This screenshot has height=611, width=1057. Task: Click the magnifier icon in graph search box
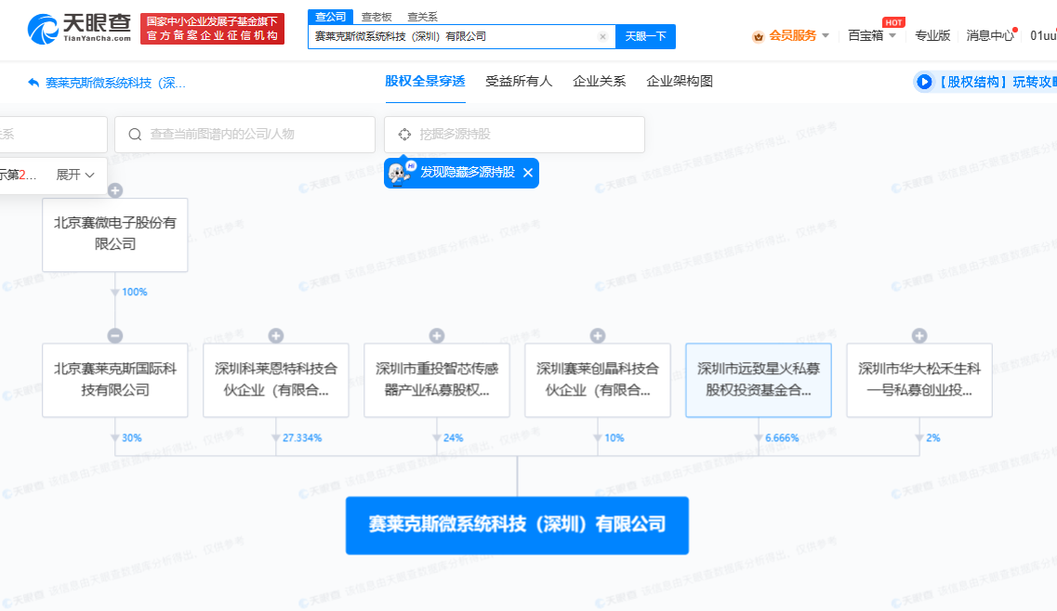point(135,135)
